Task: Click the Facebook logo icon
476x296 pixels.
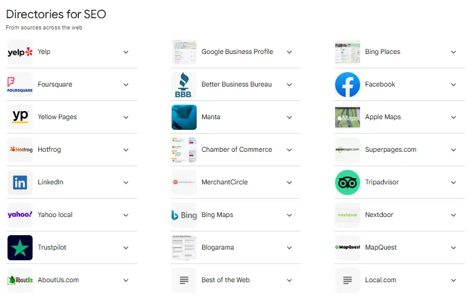Action: (x=347, y=85)
